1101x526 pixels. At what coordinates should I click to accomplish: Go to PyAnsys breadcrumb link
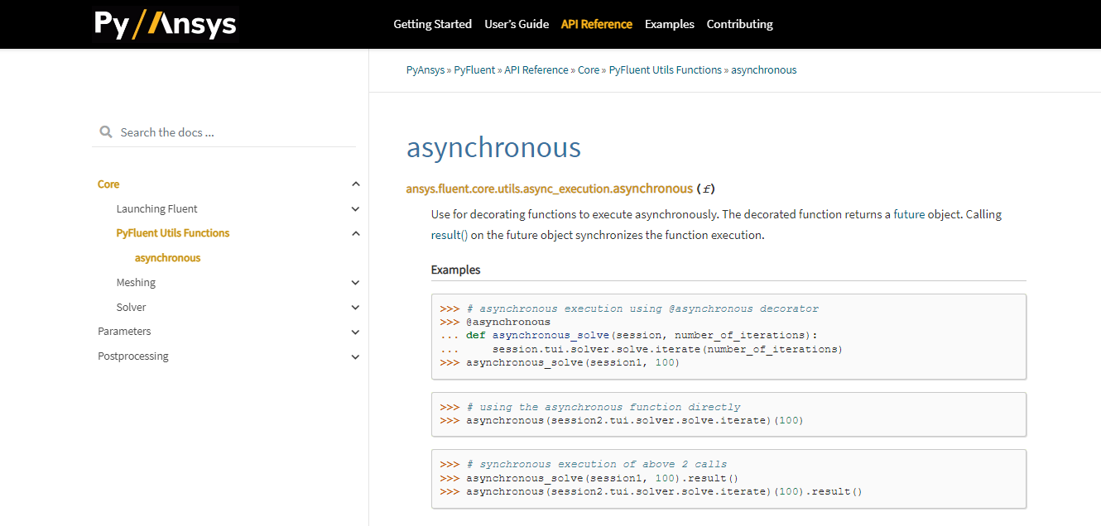point(425,70)
